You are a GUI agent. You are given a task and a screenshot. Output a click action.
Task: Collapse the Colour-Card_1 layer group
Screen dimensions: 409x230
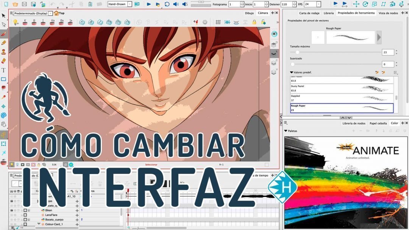pyautogui.click(x=39, y=224)
